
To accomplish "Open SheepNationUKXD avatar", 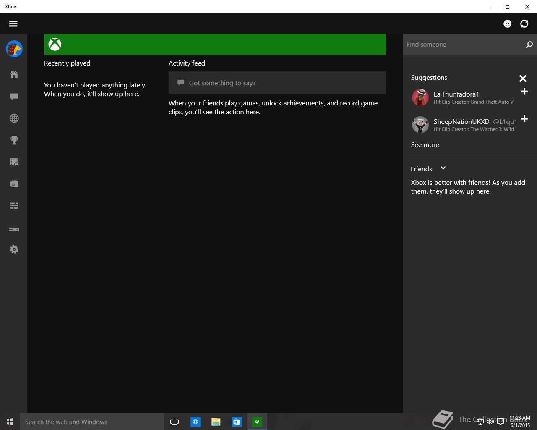I will click(x=420, y=125).
